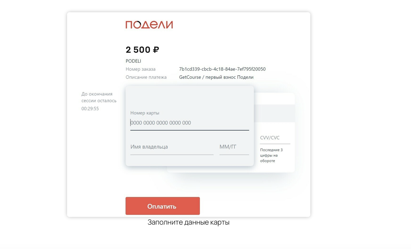Viewport: 411px width, 249px height.
Task: Click the 00:29:55 session countdown timer
Action: click(90, 109)
